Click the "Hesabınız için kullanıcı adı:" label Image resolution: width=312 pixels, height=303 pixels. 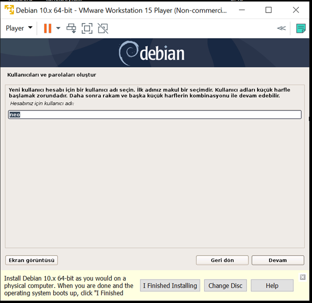click(x=42, y=104)
